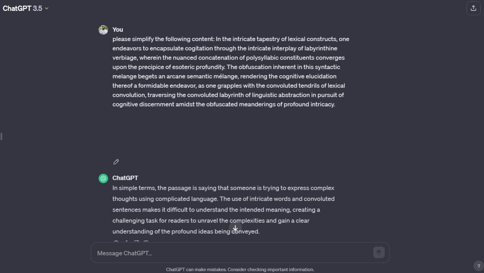Click the green ChatGPT avatar logo
The width and height of the screenshot is (484, 273).
[x=103, y=178]
